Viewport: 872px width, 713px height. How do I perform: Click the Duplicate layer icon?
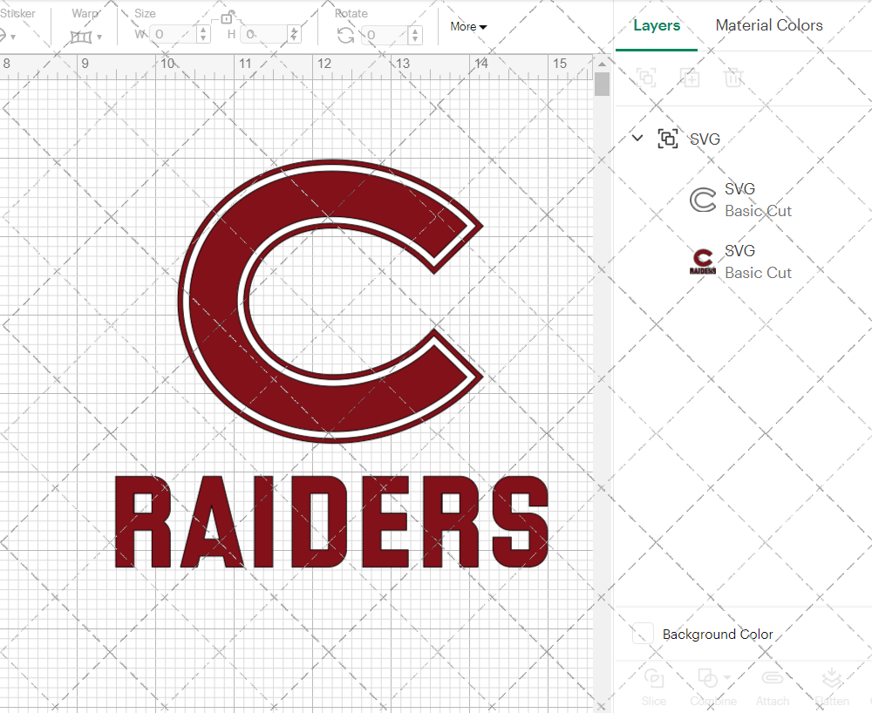click(x=690, y=78)
